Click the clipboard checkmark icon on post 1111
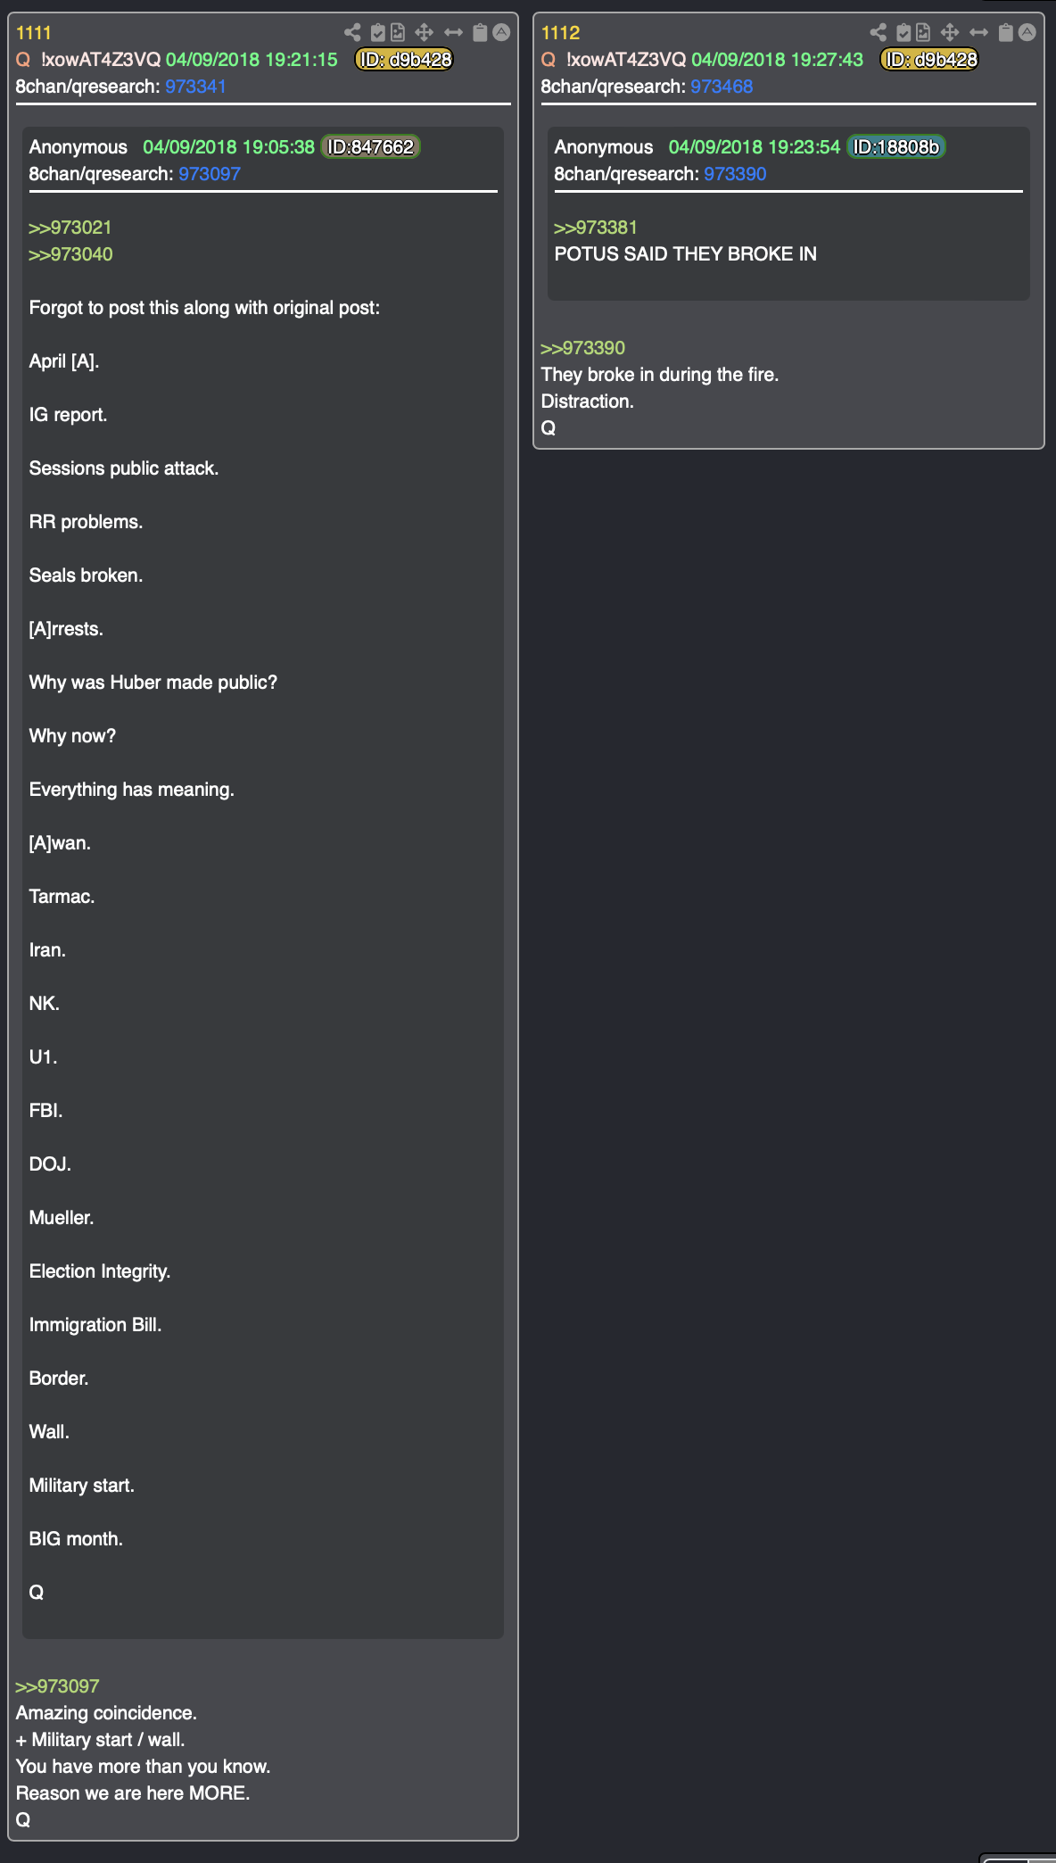Screen dimensions: 1056x1863 [378, 33]
